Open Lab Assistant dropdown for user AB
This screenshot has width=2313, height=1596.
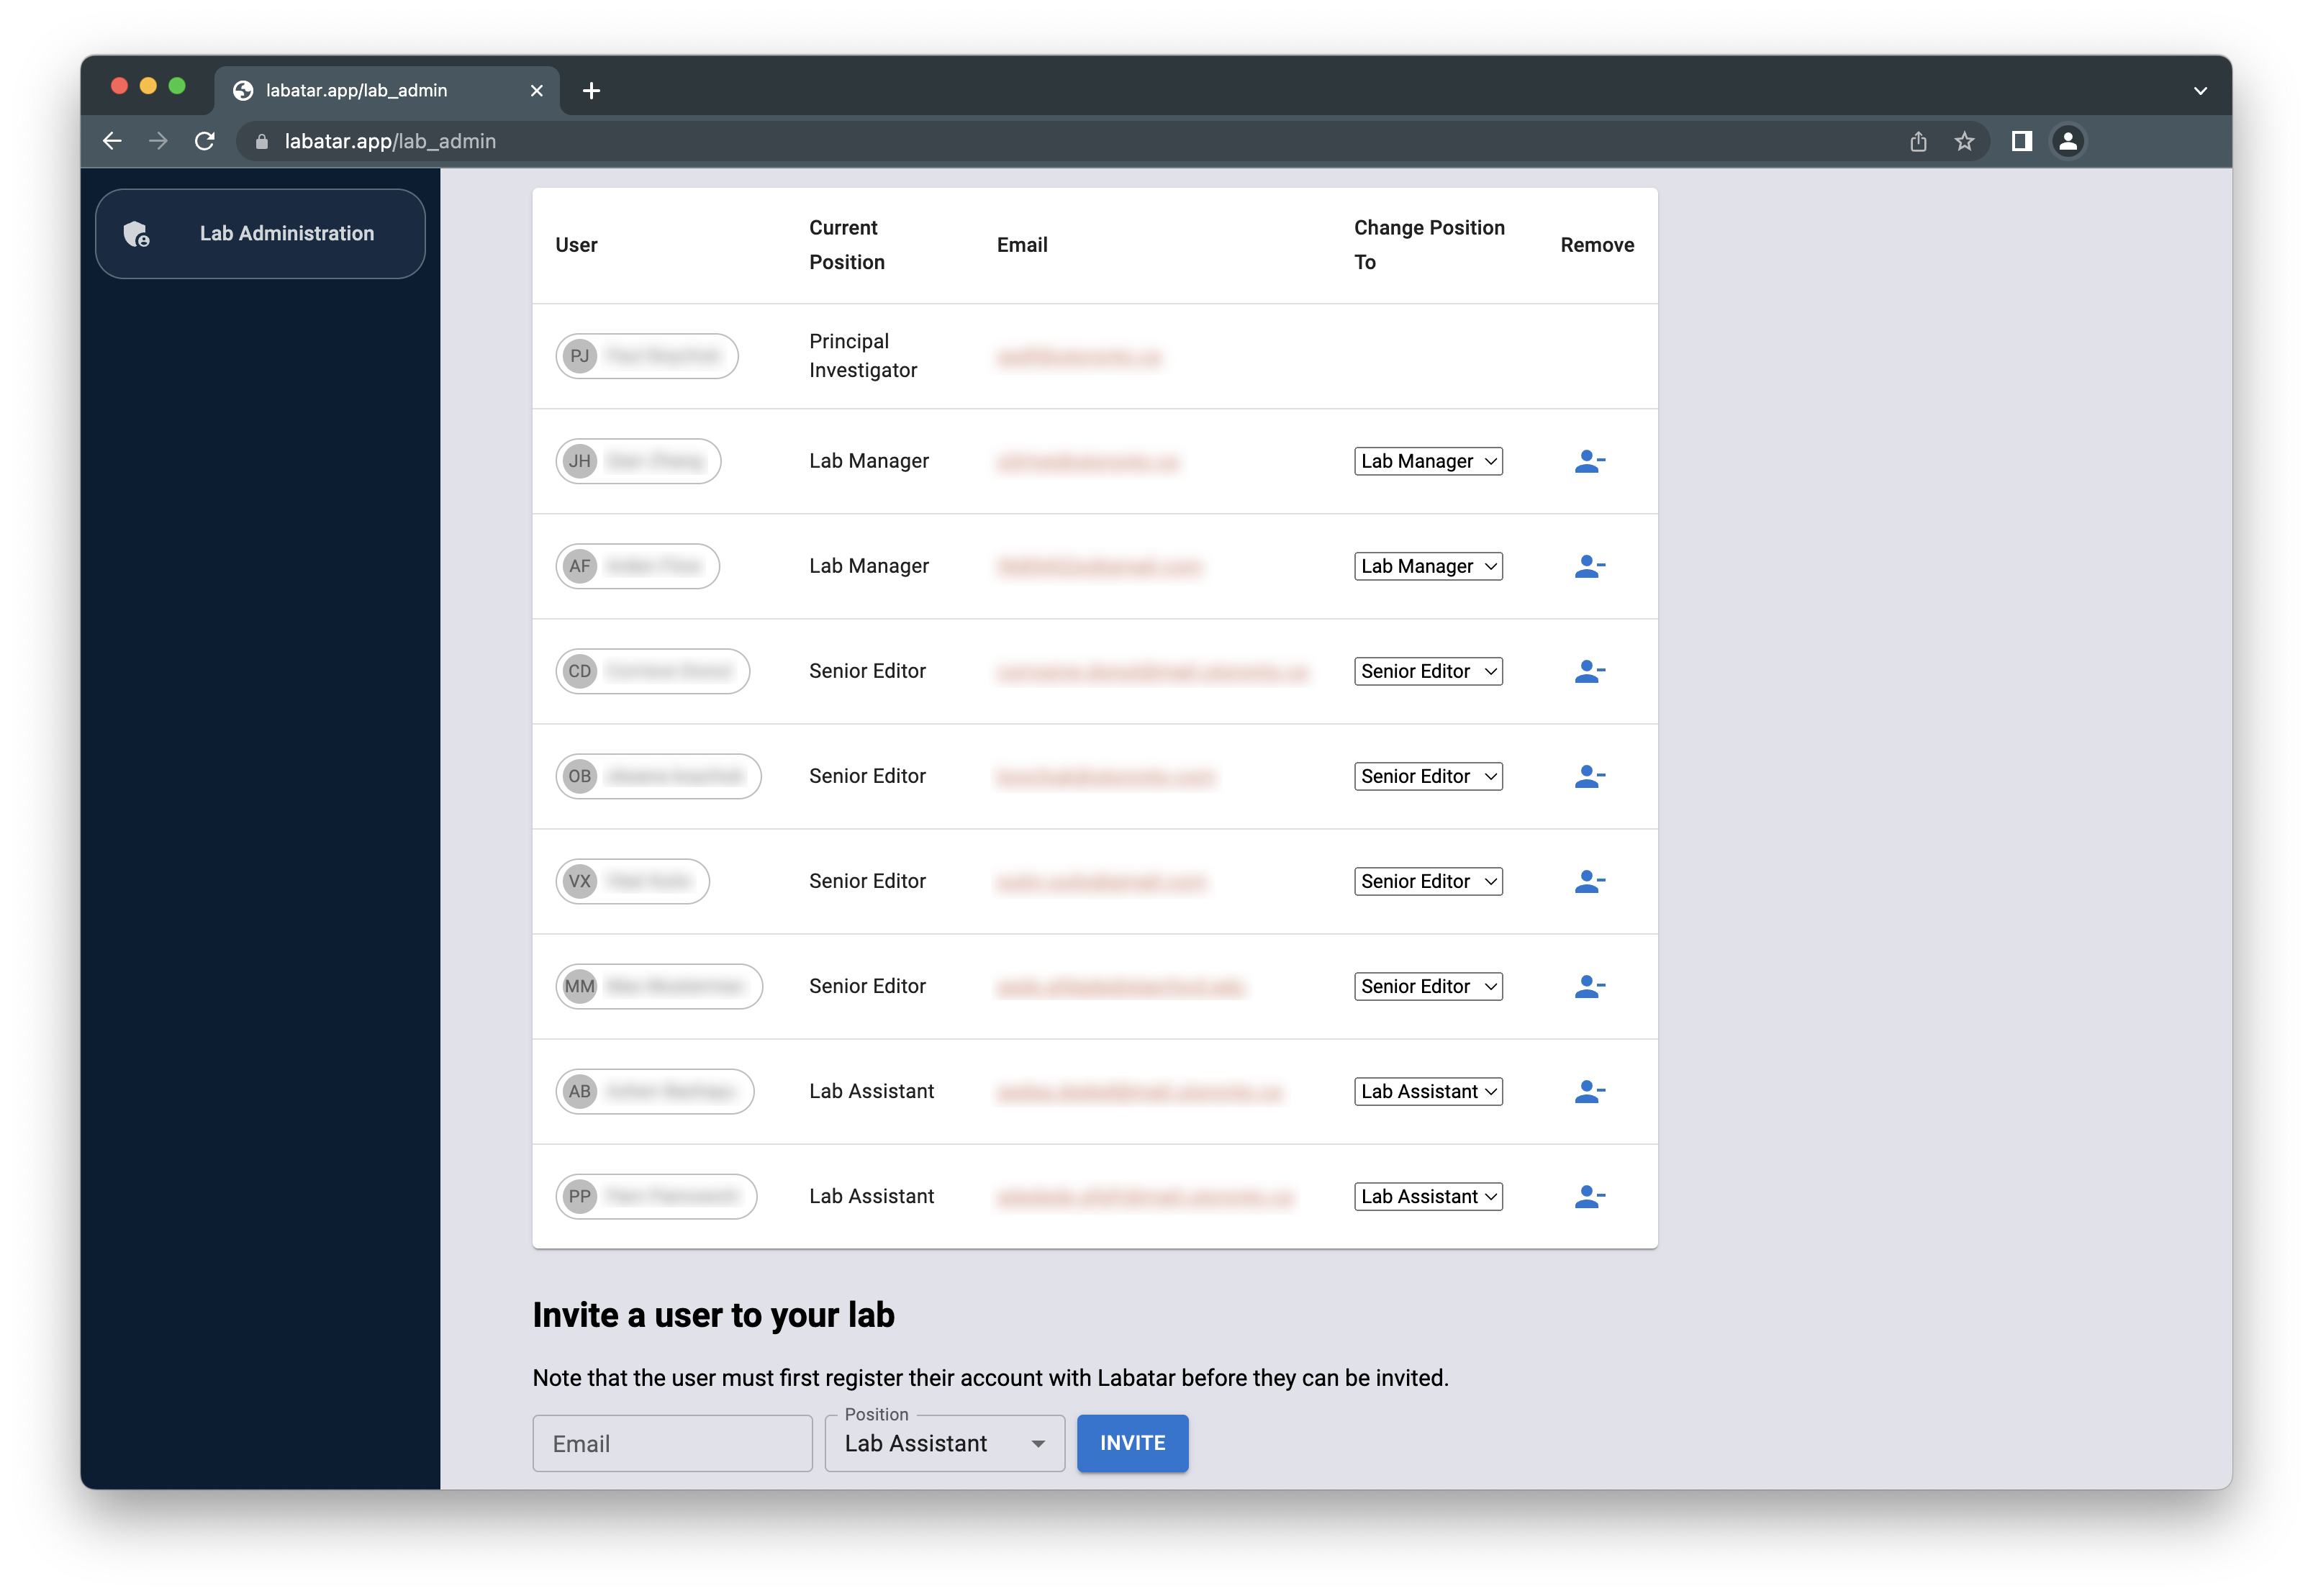[x=1427, y=1091]
